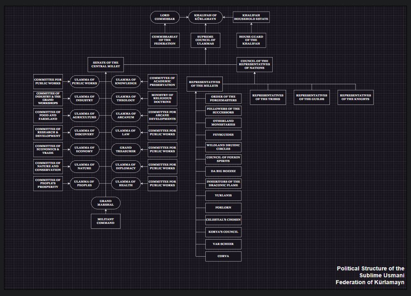Select Committee for Public Works beside Ulamma of Public Works
The image size is (411, 296).
(48, 82)
